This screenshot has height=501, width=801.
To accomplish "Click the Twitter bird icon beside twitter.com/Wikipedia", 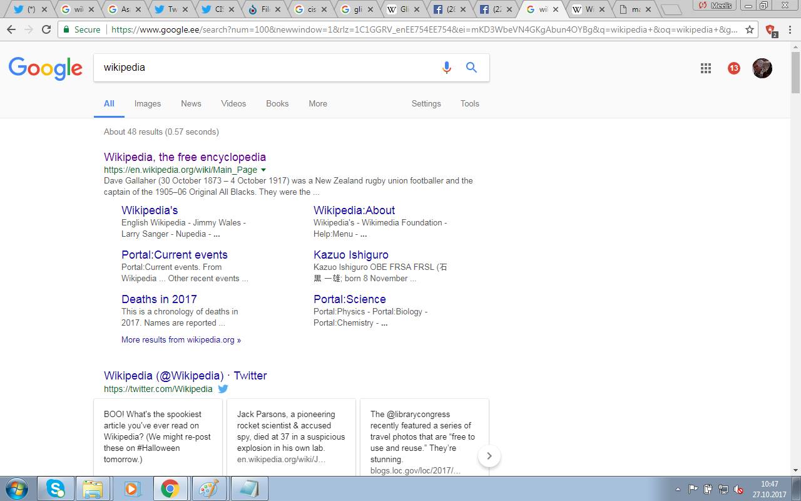I will [x=223, y=389].
